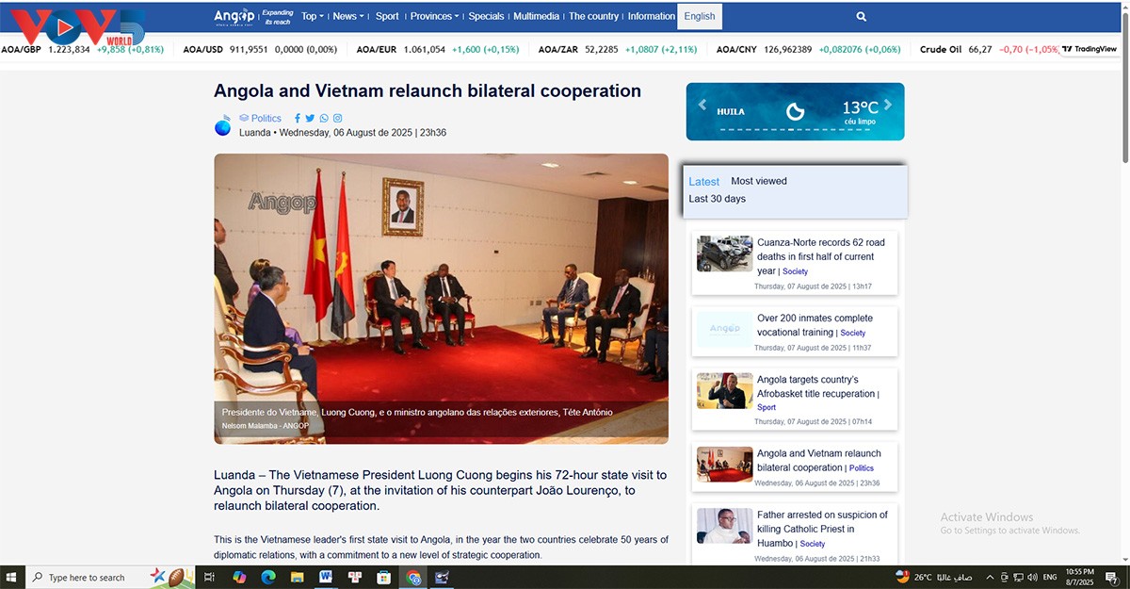Viewport: 1130px width, 589px height.
Task: Open Microsoft Edge from the taskbar
Action: click(267, 577)
